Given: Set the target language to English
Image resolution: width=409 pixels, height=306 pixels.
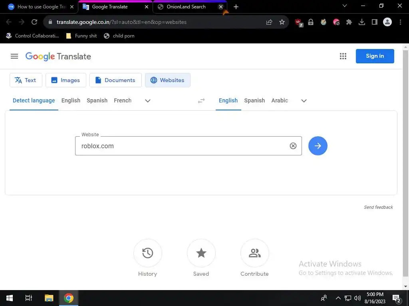Looking at the screenshot, I should pos(228,100).
